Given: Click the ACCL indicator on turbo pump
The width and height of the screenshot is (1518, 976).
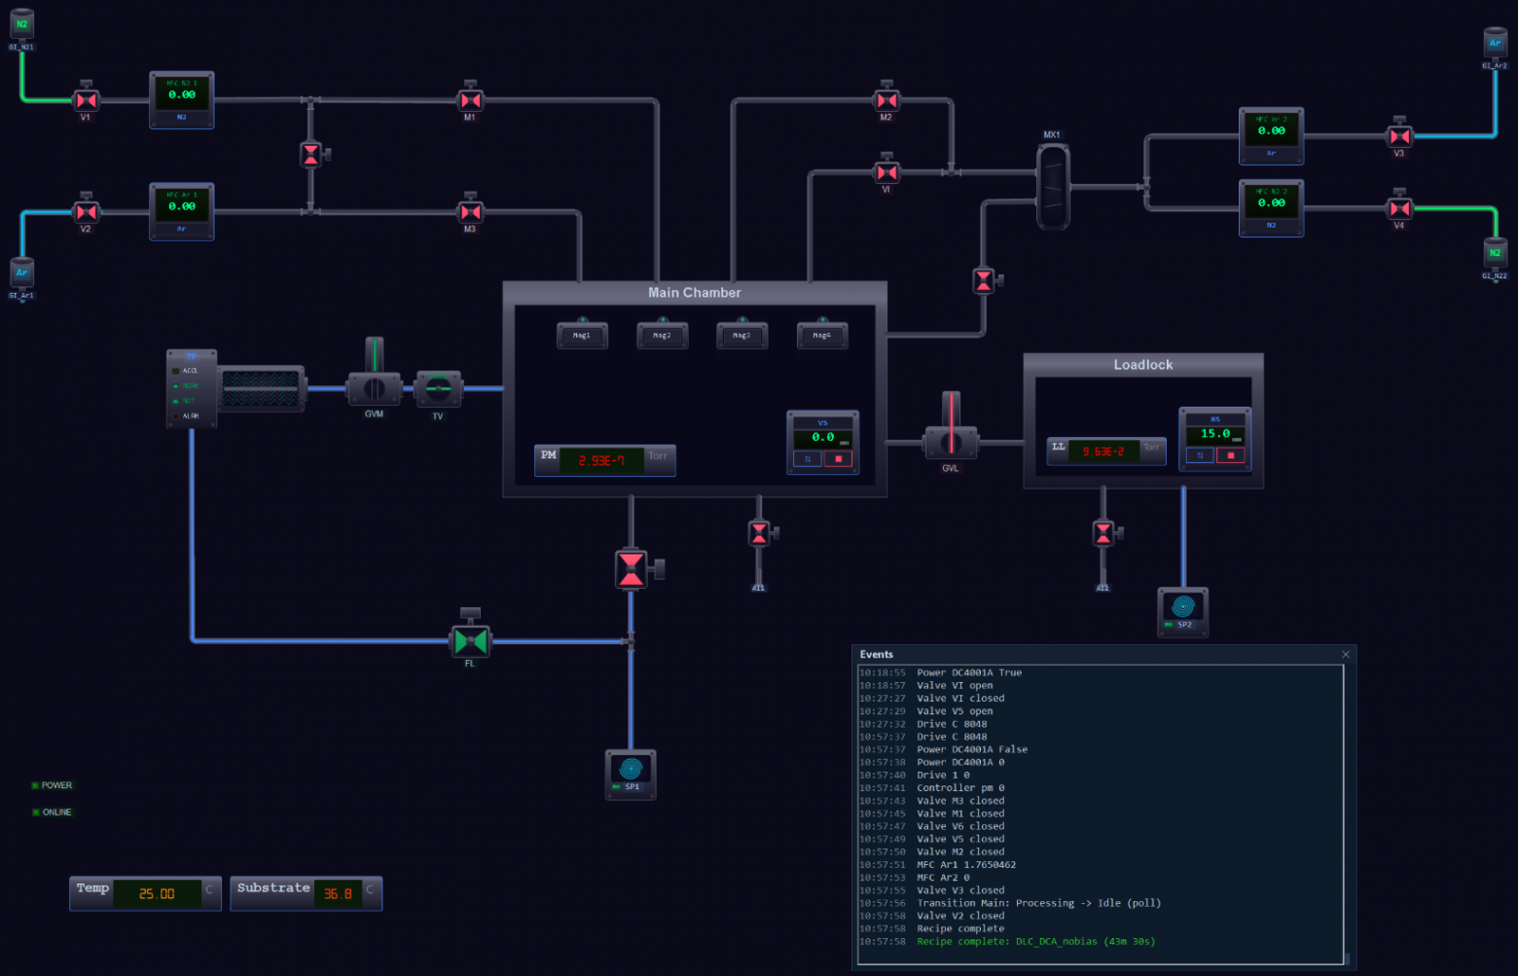Looking at the screenshot, I should (x=185, y=371).
